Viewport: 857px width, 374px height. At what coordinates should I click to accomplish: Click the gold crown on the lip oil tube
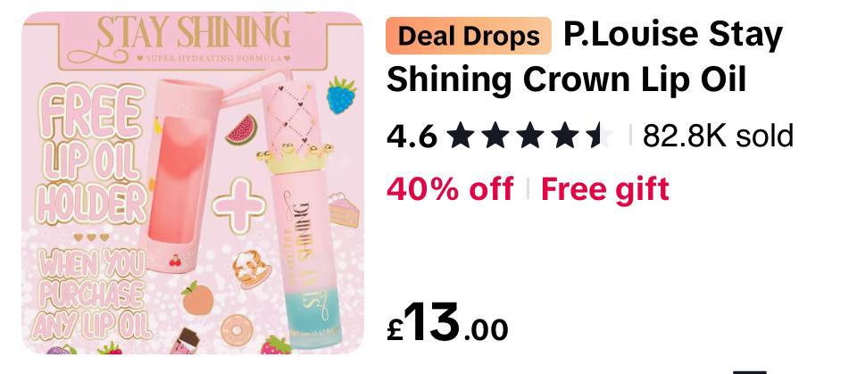pyautogui.click(x=295, y=158)
